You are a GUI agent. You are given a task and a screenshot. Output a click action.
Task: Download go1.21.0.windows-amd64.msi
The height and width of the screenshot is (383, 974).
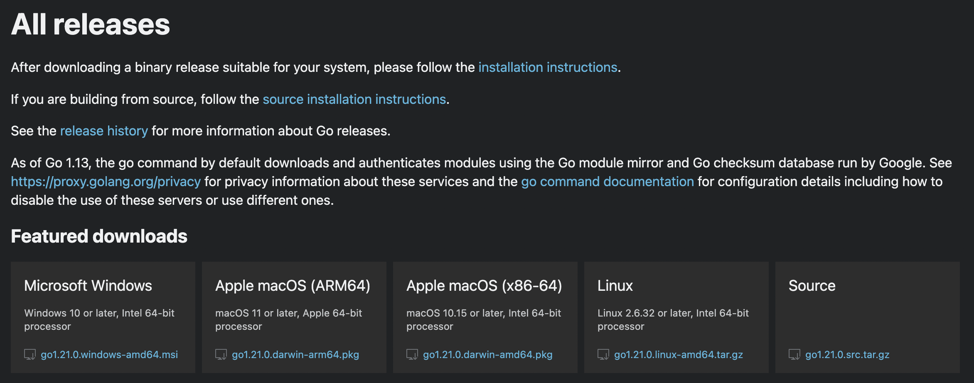109,354
